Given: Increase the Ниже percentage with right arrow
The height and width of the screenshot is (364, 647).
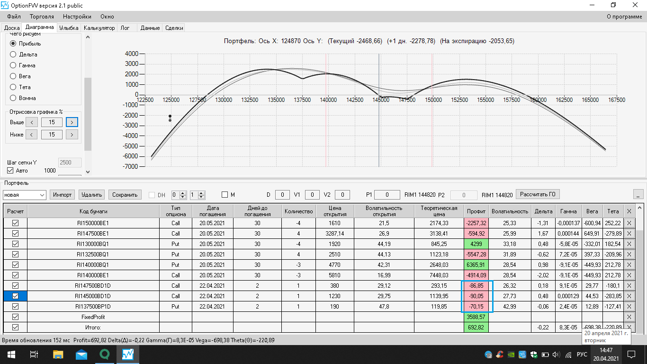Looking at the screenshot, I should pos(72,135).
